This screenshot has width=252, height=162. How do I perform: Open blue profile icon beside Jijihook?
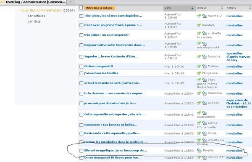204,103
